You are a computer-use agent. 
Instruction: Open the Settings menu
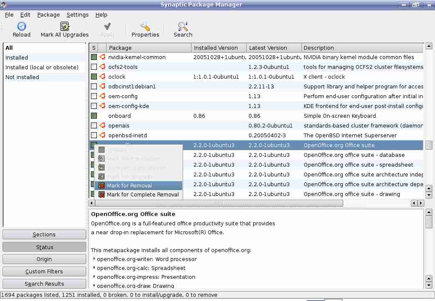(77, 15)
